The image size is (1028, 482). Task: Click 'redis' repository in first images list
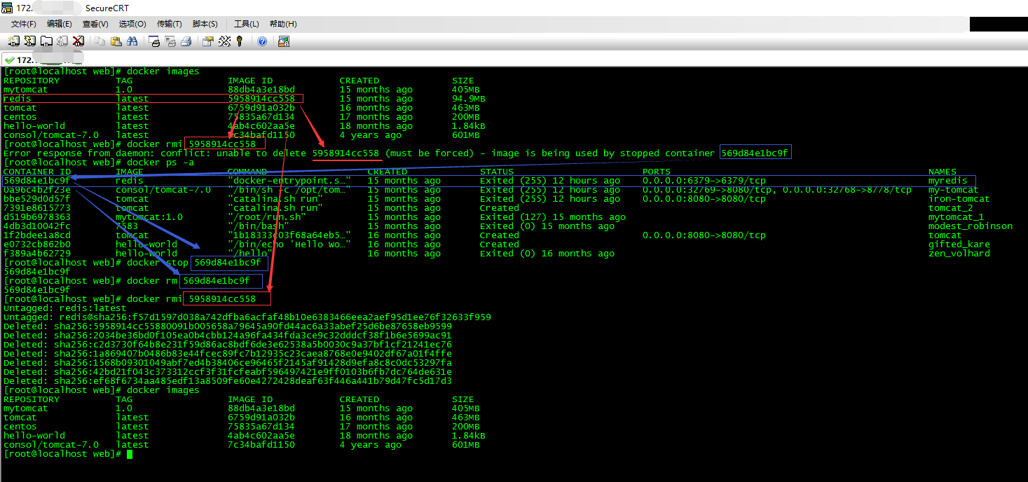point(18,99)
